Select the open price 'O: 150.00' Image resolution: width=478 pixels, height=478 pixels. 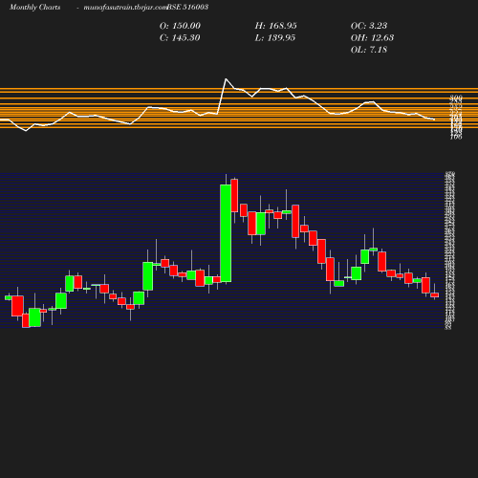pyautogui.click(x=180, y=26)
